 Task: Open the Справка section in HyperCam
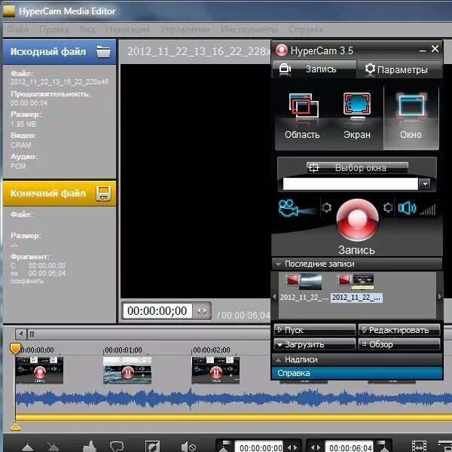coord(357,373)
